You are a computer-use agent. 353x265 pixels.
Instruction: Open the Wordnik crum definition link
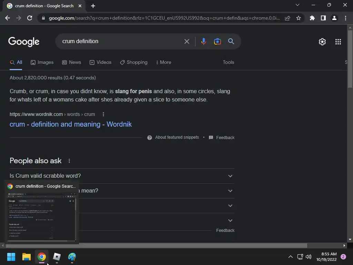pyautogui.click(x=71, y=124)
